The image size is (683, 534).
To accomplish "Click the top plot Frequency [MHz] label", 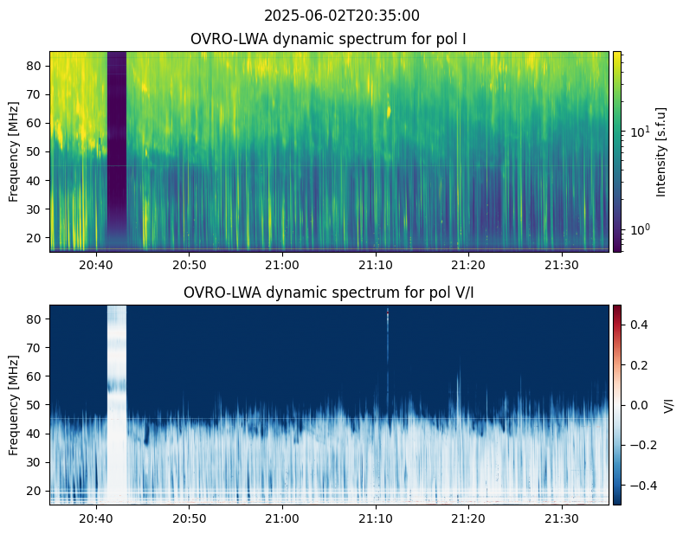I will (14, 151).
